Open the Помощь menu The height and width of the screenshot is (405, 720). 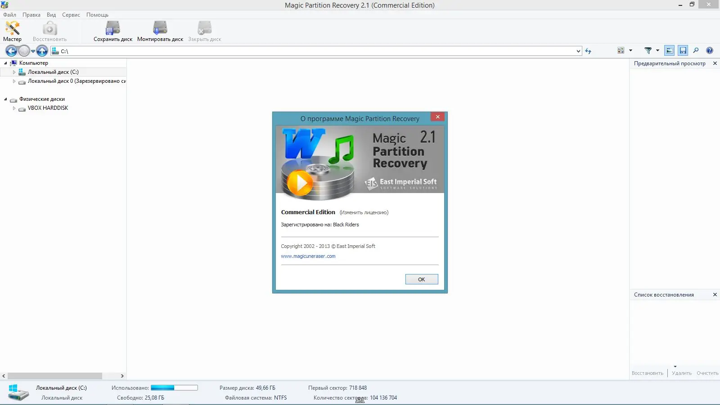click(97, 15)
